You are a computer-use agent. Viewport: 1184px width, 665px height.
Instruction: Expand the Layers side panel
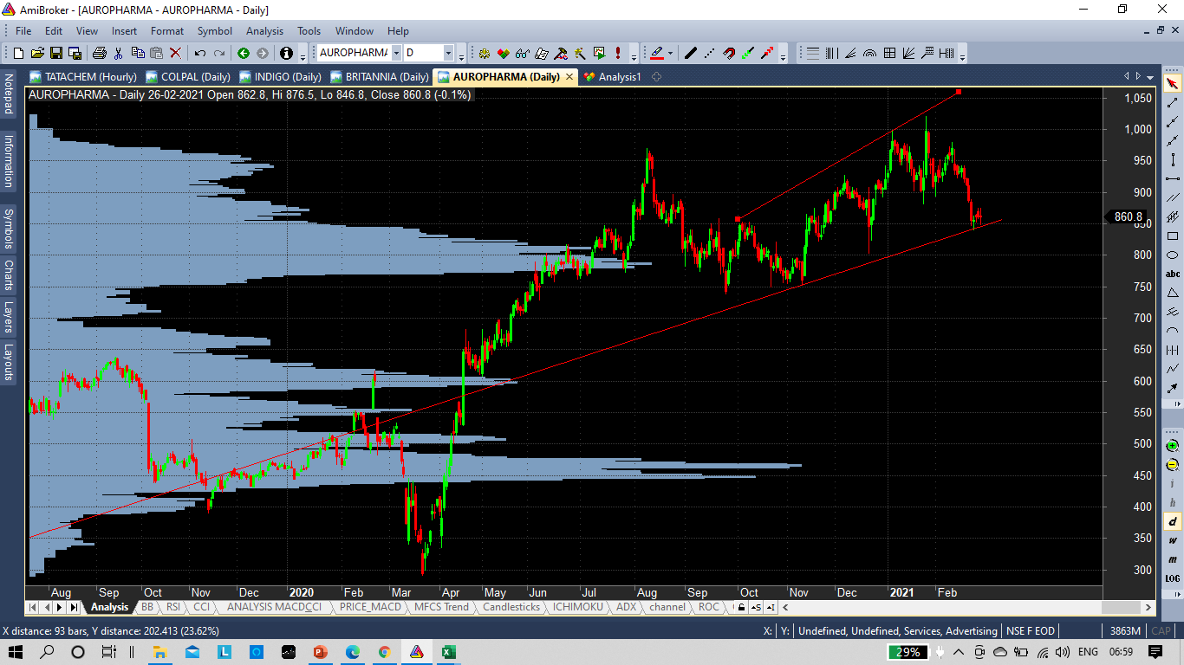pos(9,316)
